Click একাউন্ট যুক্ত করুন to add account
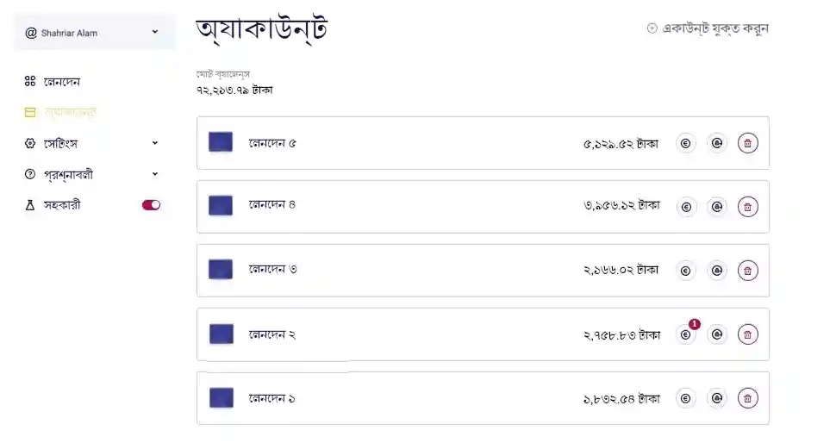Viewport: 836px width, 443px height. [x=708, y=28]
